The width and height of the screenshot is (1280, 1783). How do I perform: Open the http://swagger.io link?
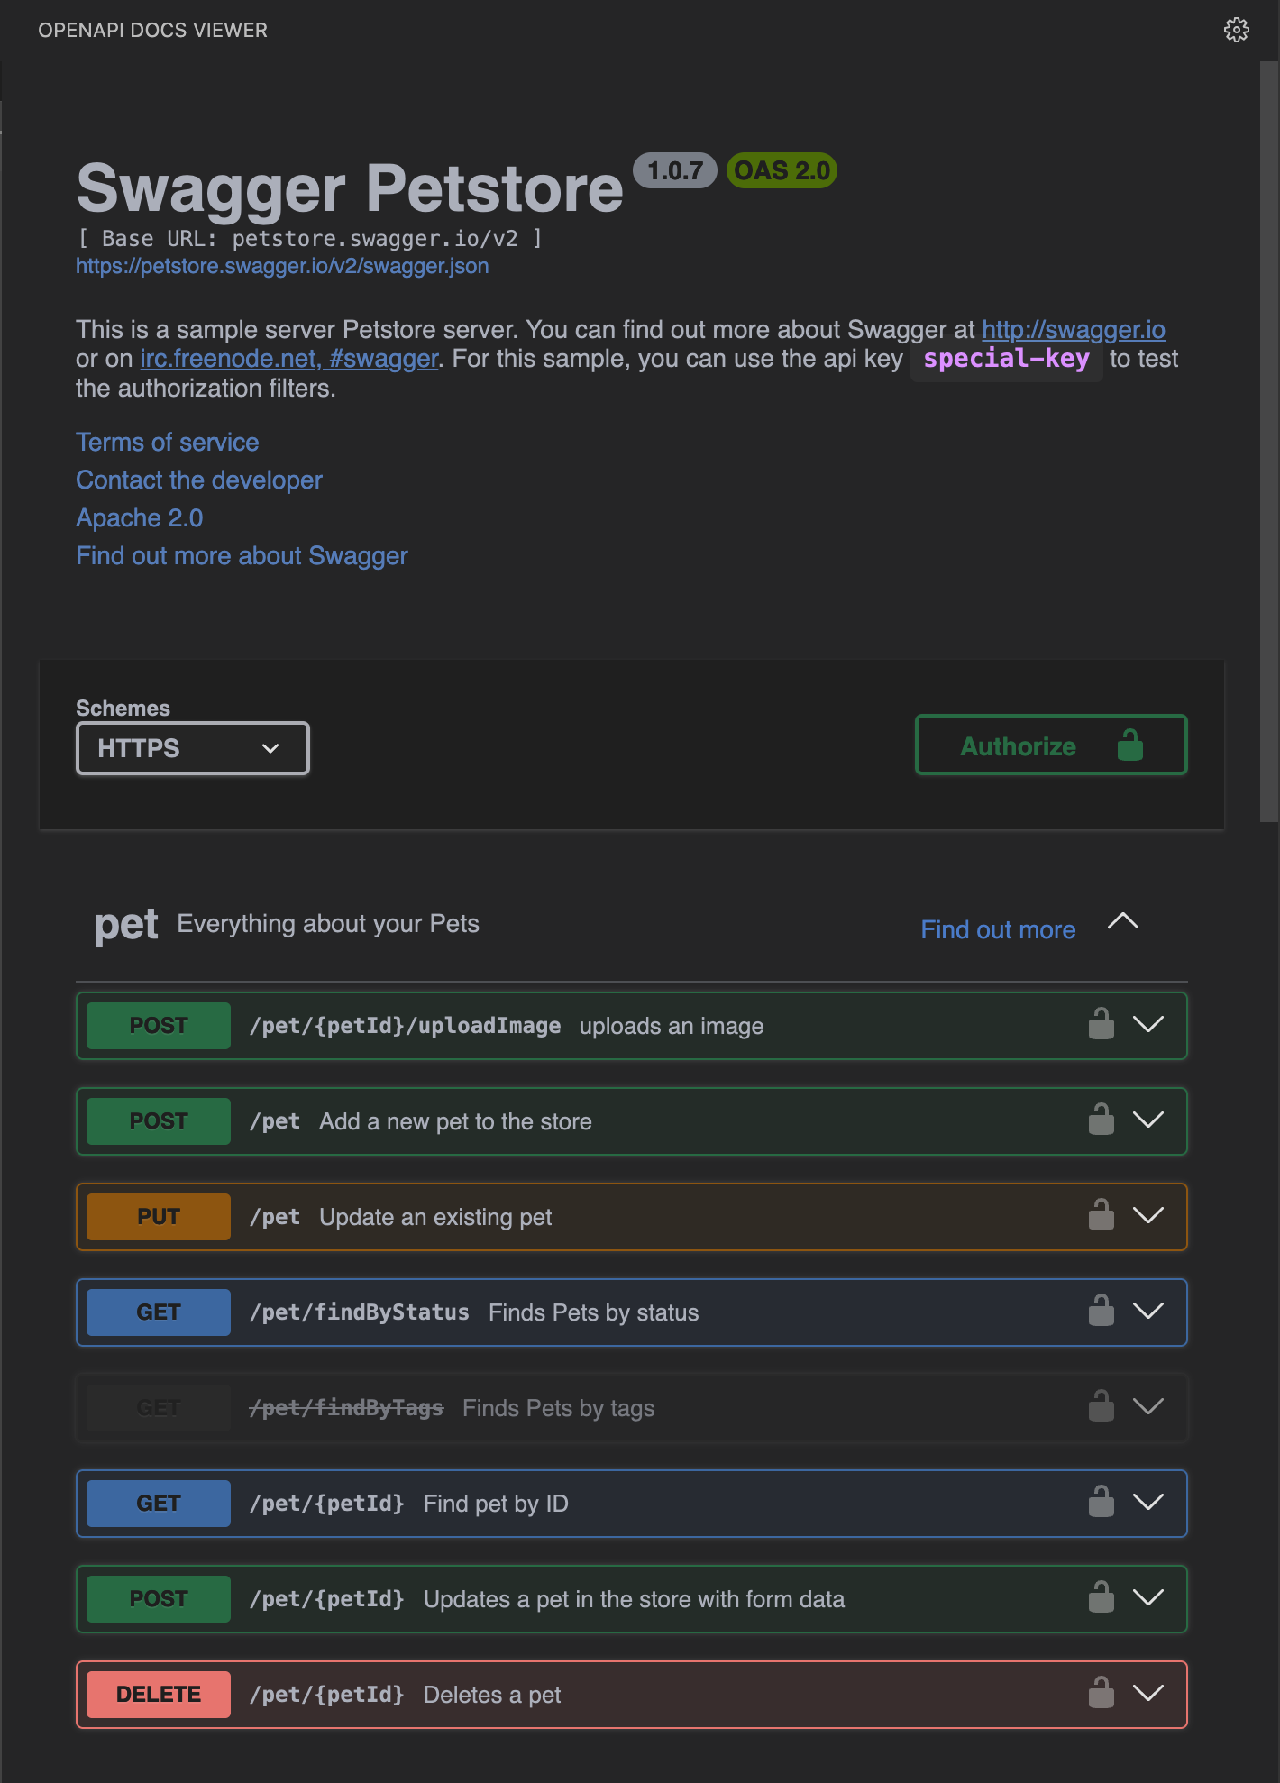click(x=1074, y=330)
